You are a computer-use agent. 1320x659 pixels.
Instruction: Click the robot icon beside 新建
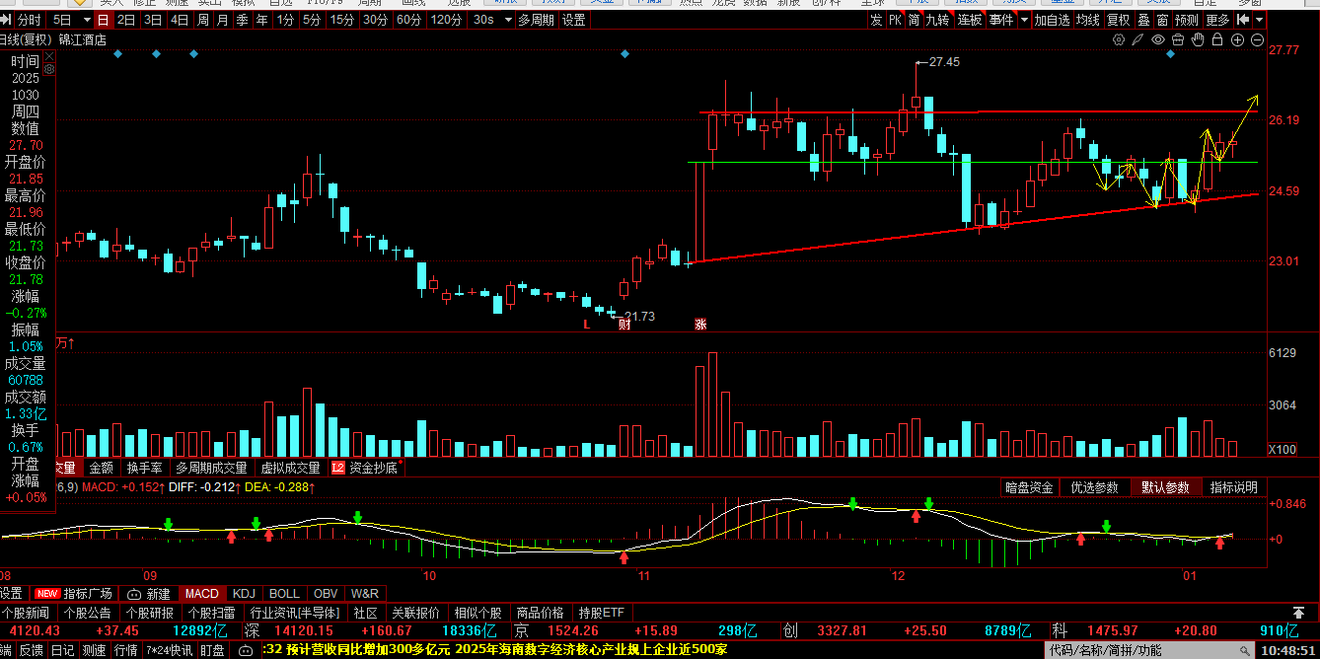pyautogui.click(x=133, y=594)
